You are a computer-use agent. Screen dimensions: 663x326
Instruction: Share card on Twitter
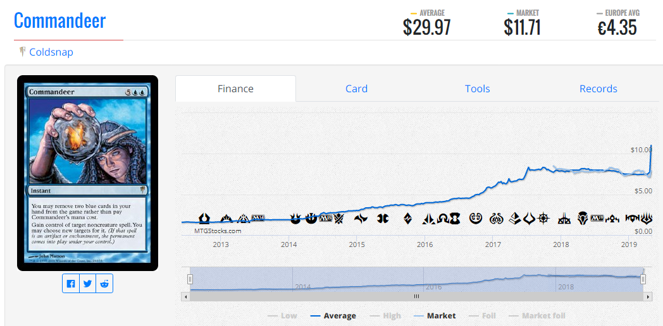click(87, 284)
